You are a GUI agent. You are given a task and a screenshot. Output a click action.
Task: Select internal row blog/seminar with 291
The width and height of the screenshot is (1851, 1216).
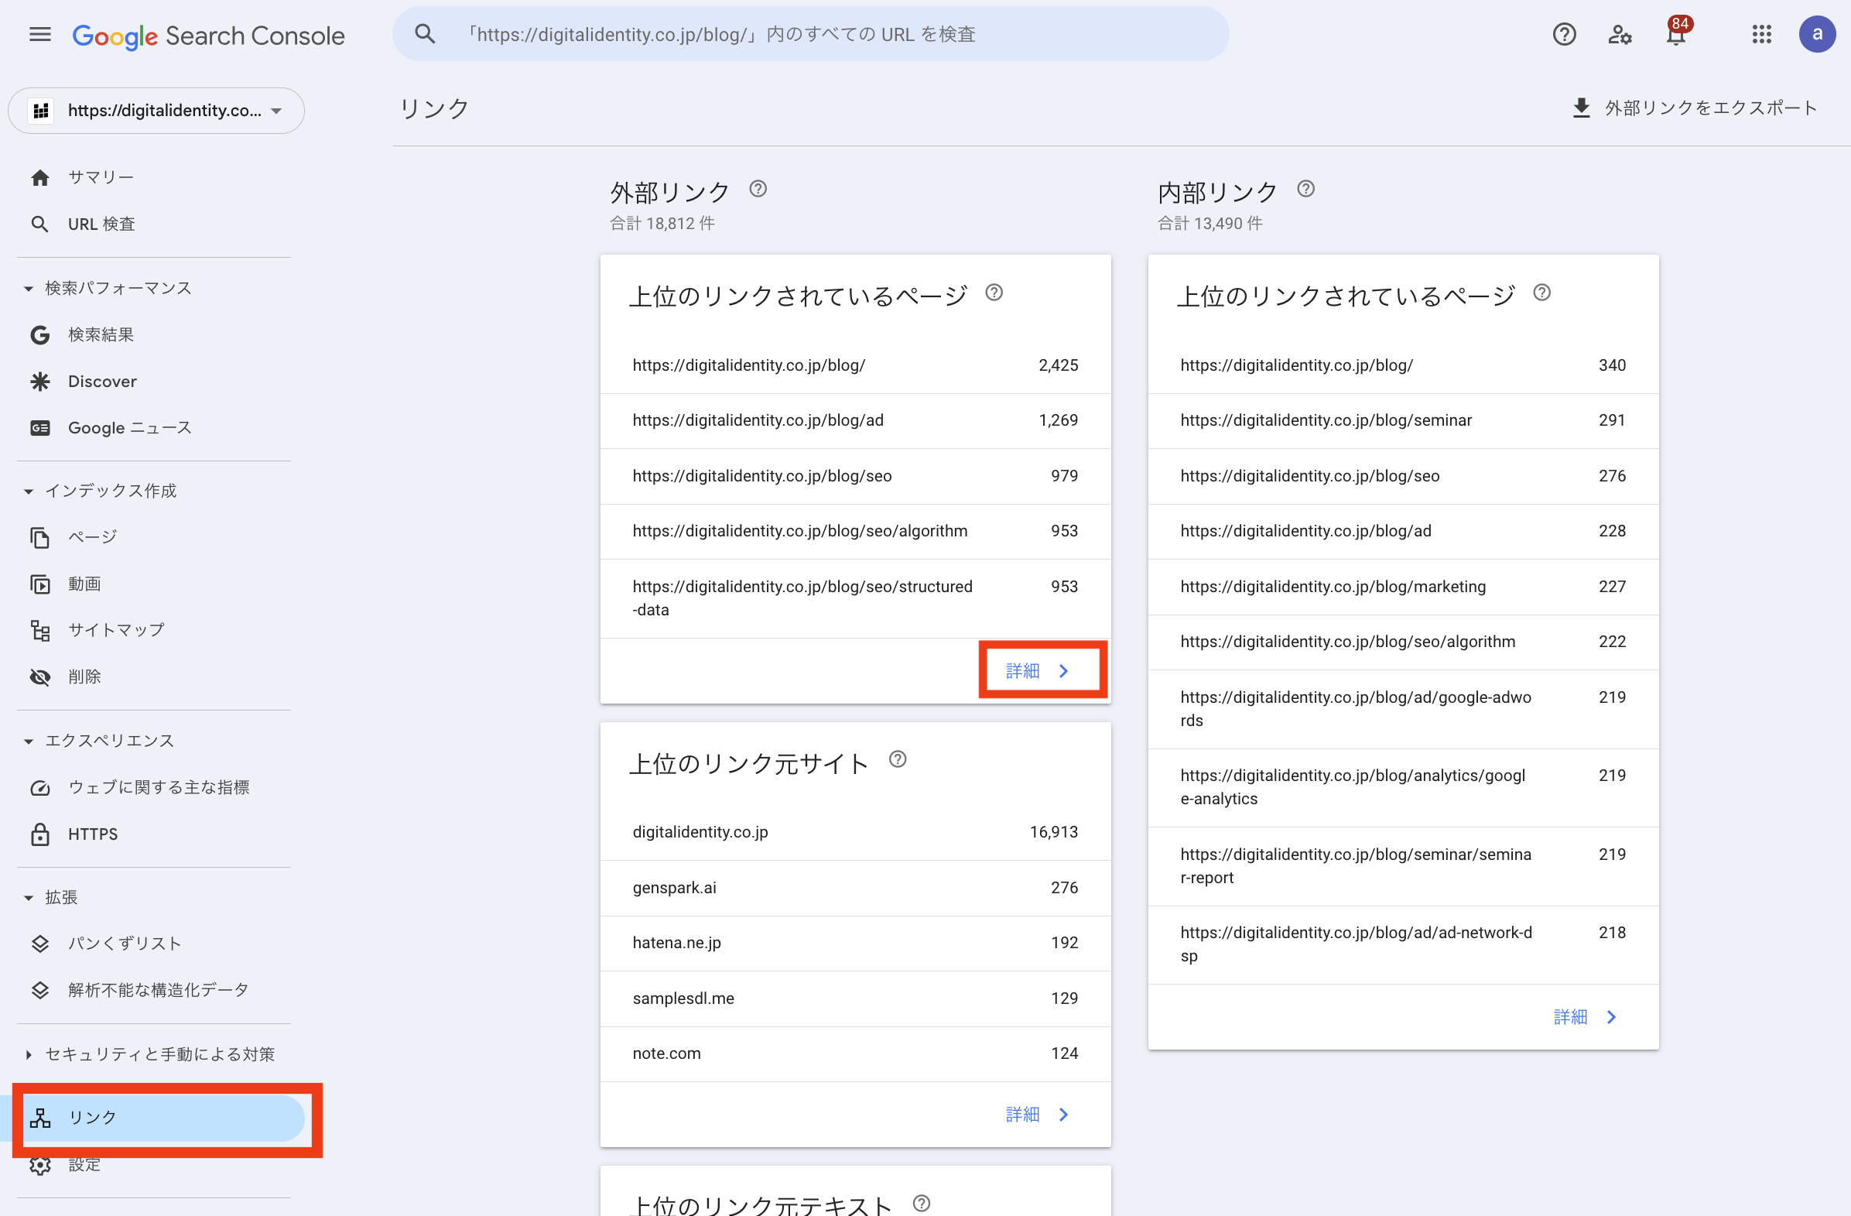point(1402,420)
